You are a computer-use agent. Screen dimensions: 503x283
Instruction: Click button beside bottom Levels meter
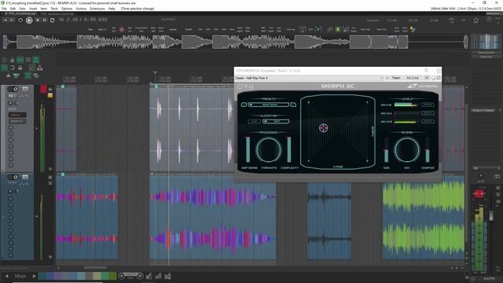click(428, 121)
